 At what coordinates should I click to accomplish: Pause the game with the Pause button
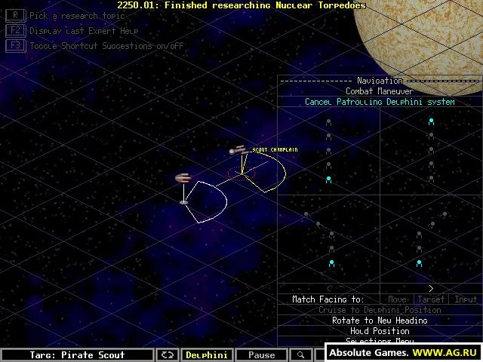click(262, 354)
